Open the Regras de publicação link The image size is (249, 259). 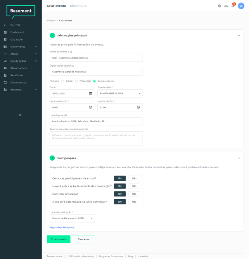(62, 228)
